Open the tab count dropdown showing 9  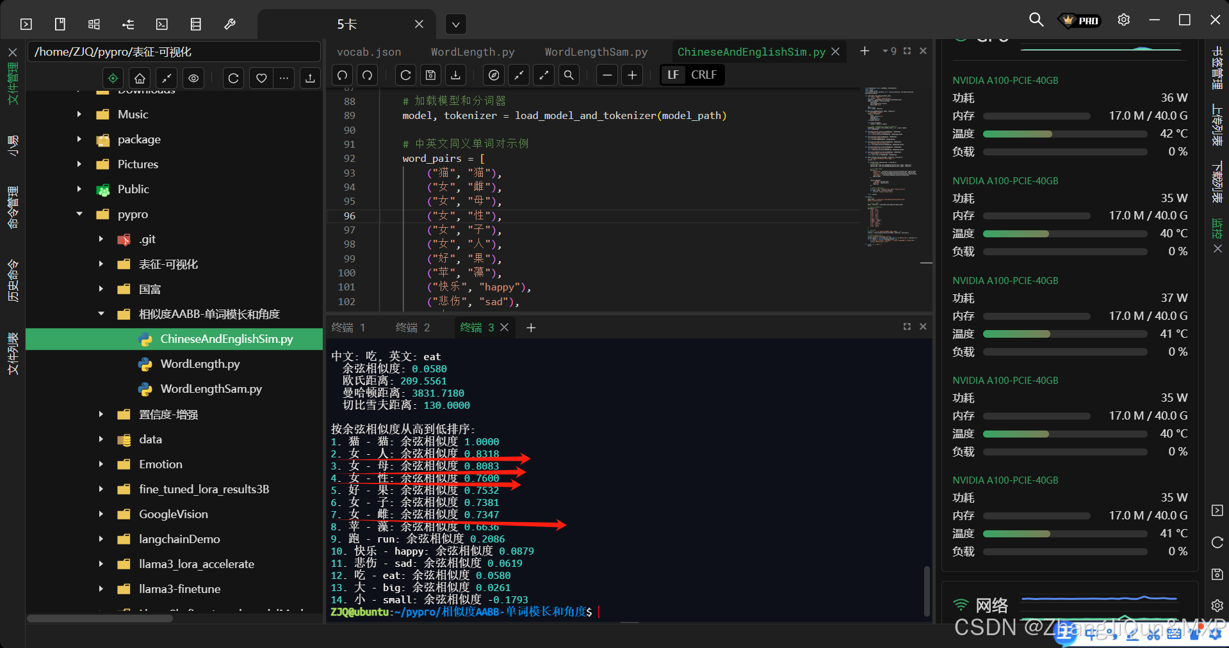(x=890, y=51)
